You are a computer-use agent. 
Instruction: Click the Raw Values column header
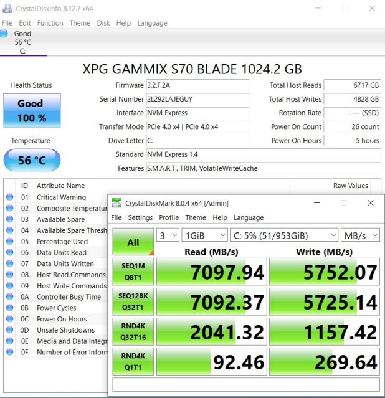(x=351, y=186)
